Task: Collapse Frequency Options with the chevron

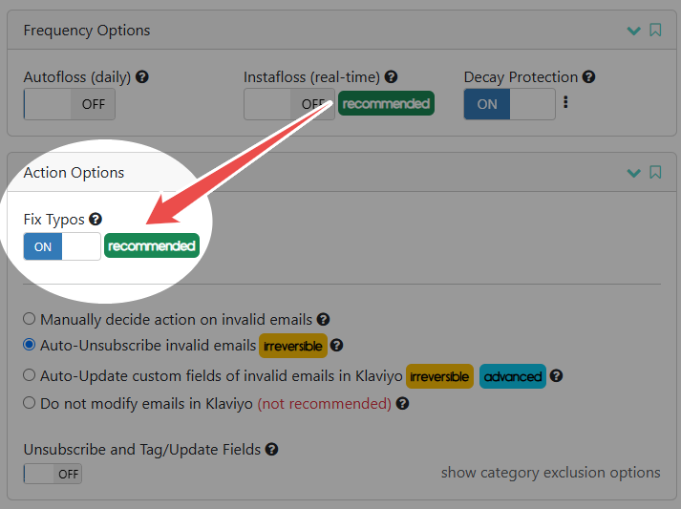Action: pos(633,31)
